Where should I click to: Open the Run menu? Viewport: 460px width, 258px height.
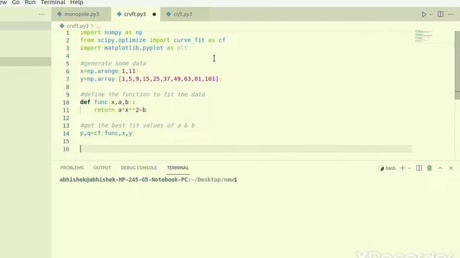coord(30,2)
